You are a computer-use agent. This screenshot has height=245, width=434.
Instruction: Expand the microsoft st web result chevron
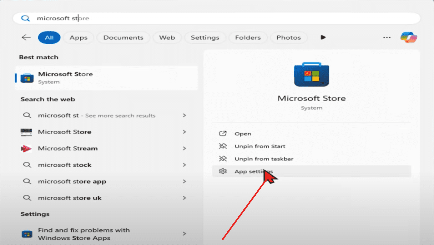click(x=184, y=115)
